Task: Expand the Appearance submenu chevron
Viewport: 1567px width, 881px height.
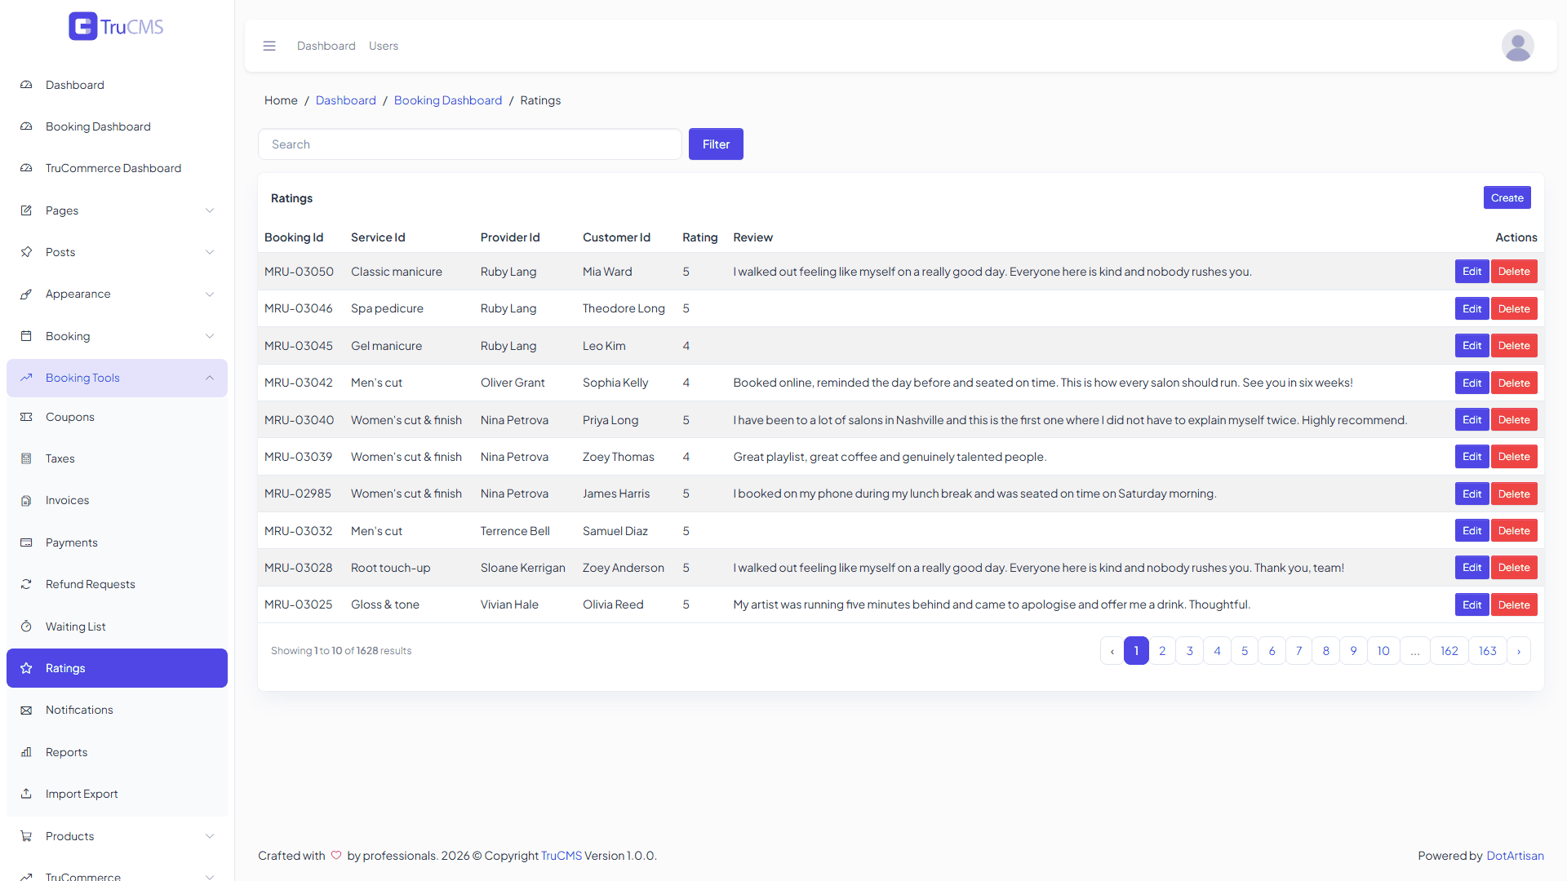Action: coord(210,294)
